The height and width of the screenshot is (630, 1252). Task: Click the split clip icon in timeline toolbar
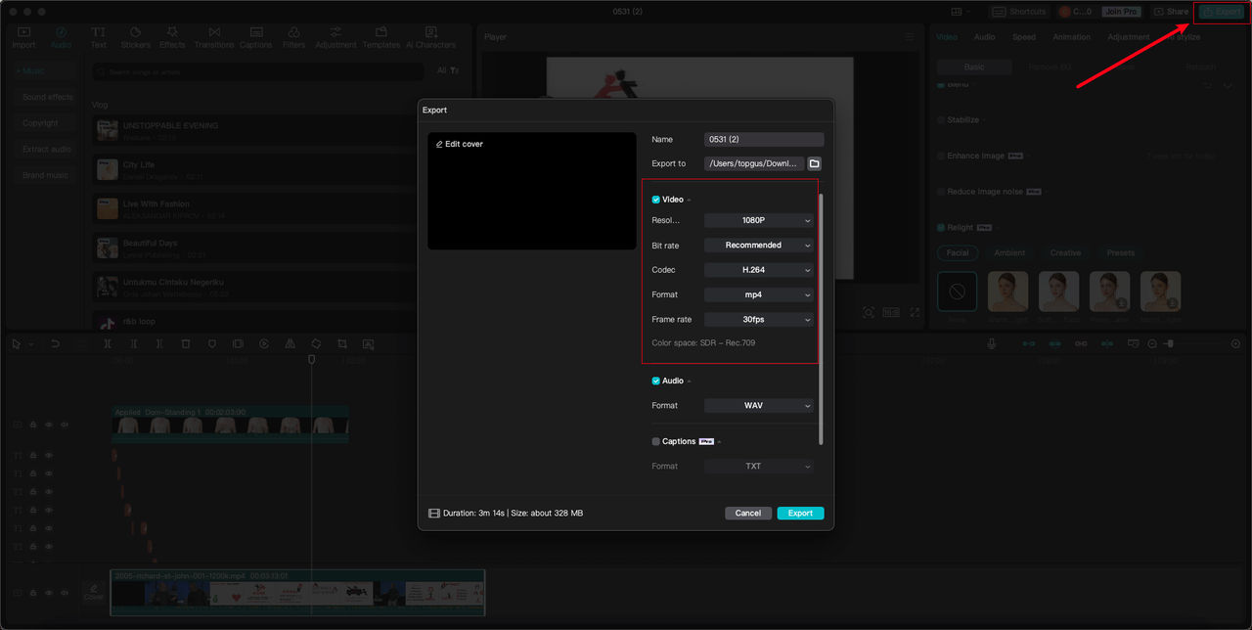click(x=108, y=343)
